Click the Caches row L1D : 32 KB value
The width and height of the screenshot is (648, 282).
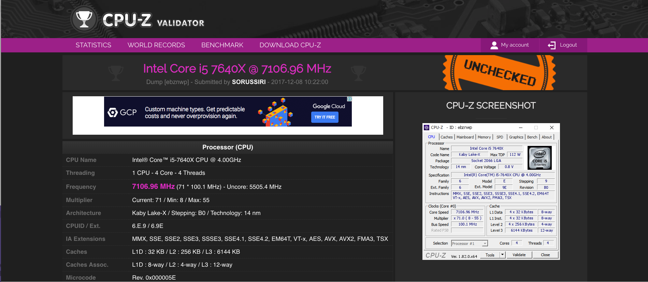186,252
